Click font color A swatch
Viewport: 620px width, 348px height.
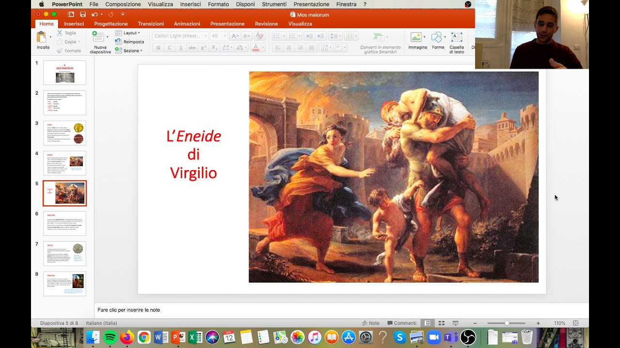[x=256, y=47]
